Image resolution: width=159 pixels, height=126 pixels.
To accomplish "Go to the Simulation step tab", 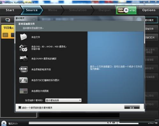I will [78, 10].
